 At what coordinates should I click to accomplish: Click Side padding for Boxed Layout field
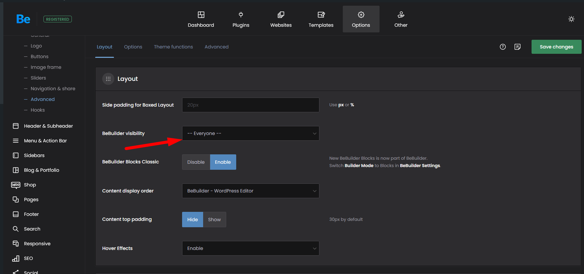click(x=251, y=105)
